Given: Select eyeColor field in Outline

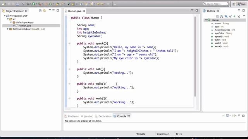Looking at the screenshot, I should tap(223, 33).
